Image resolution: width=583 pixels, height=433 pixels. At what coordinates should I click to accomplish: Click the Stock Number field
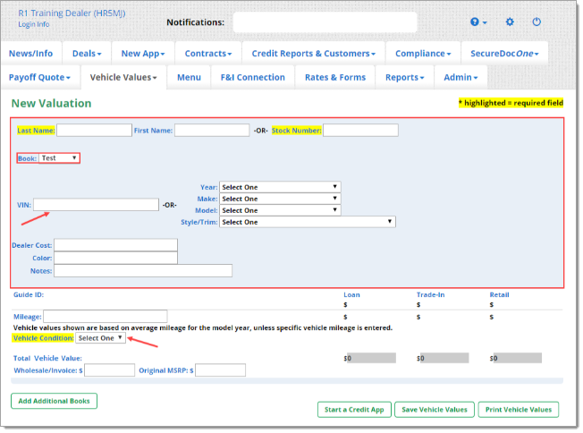tap(360, 131)
